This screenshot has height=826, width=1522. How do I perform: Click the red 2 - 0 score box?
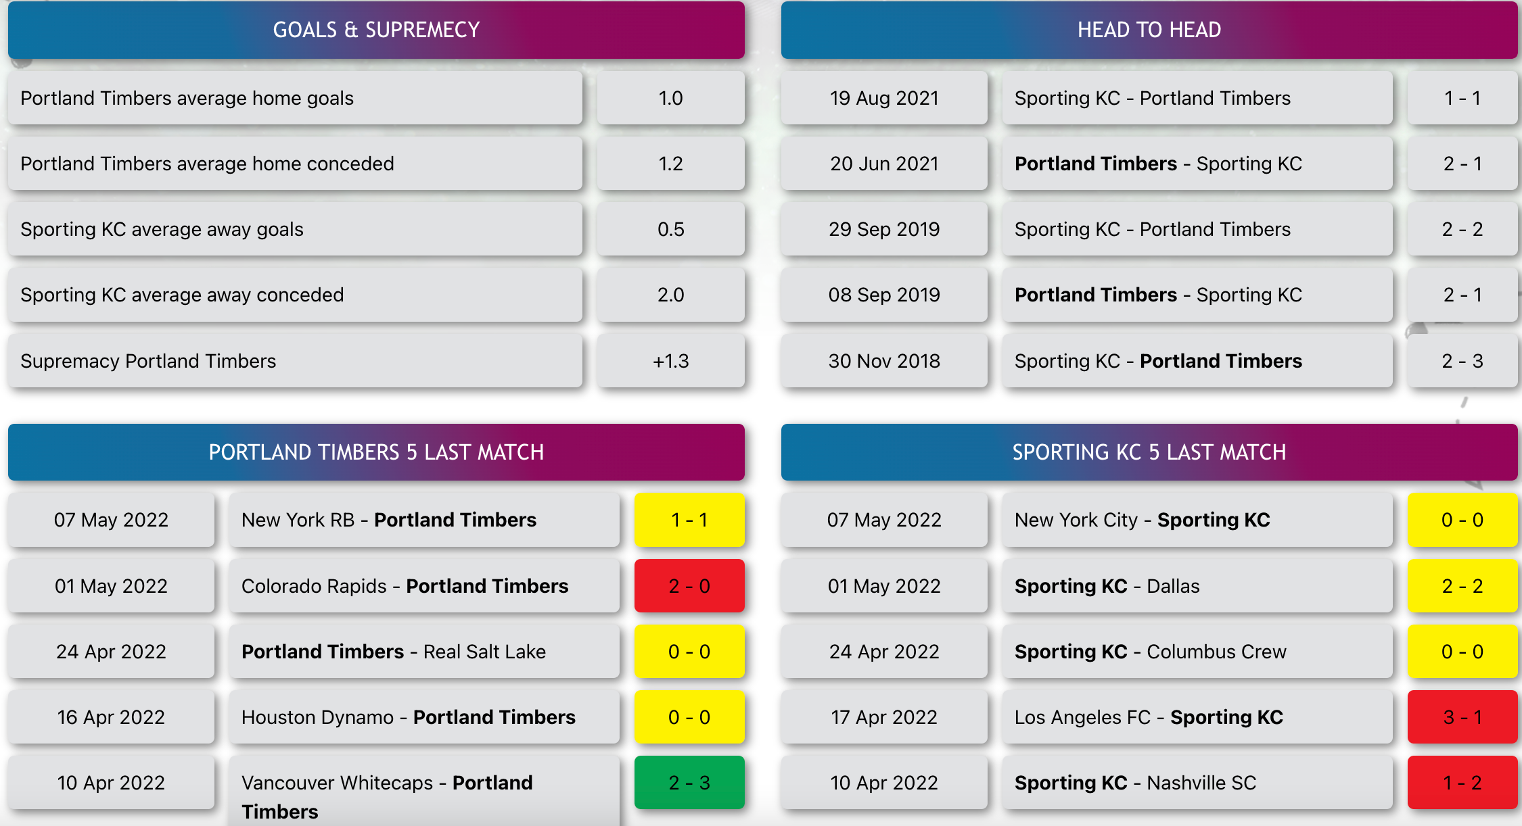[x=689, y=585]
